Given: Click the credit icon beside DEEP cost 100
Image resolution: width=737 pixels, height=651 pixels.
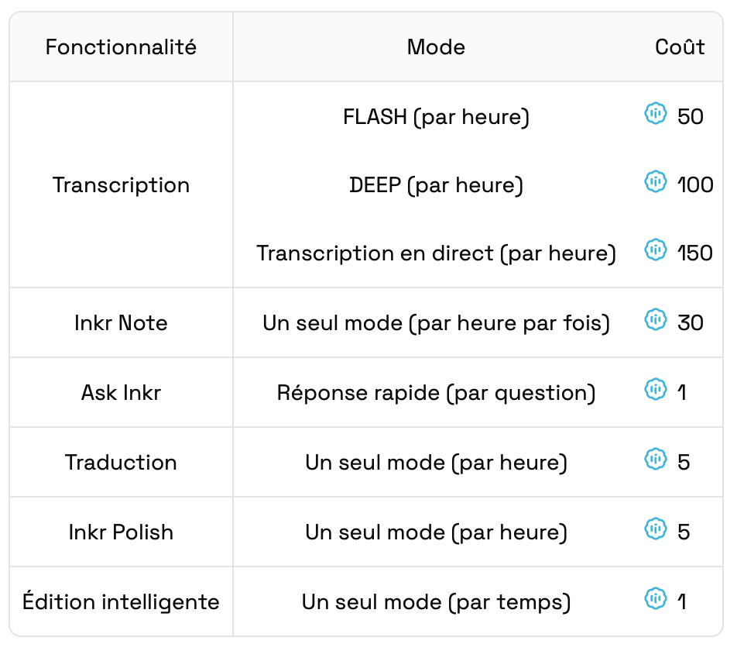Looking at the screenshot, I should tap(656, 182).
